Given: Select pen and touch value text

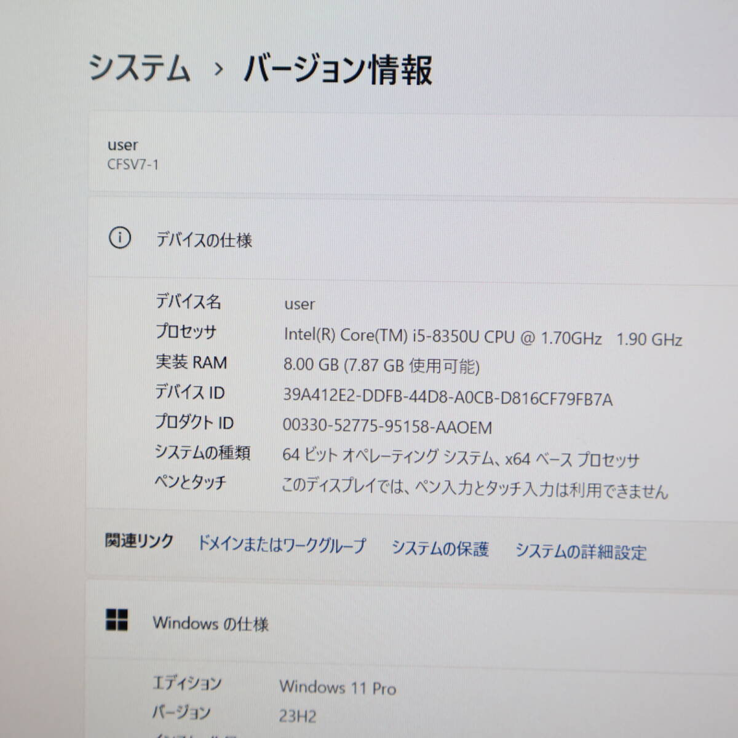Looking at the screenshot, I should pyautogui.click(x=474, y=488).
